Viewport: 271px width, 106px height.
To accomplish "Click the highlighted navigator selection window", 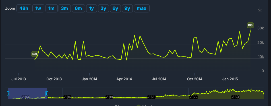I will [27, 93].
